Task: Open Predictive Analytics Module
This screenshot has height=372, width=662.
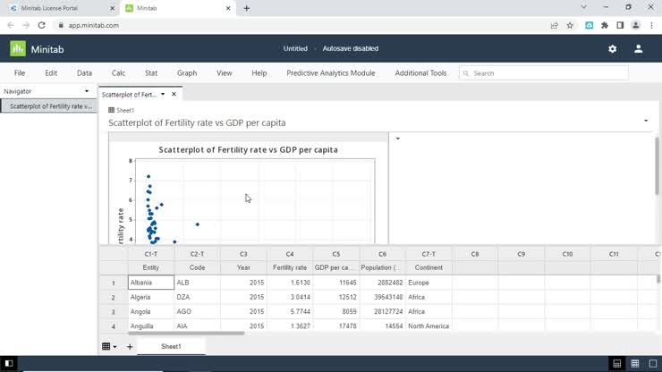Action: point(330,73)
